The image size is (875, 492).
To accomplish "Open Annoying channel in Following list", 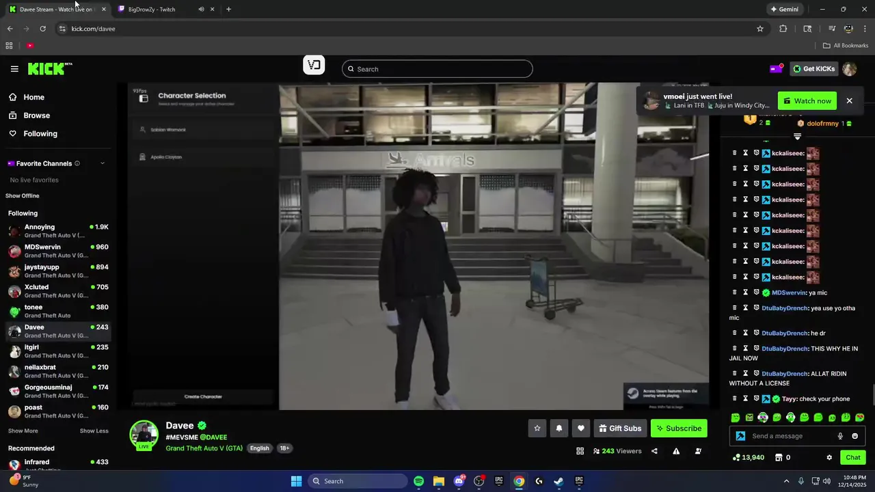I will [58, 231].
